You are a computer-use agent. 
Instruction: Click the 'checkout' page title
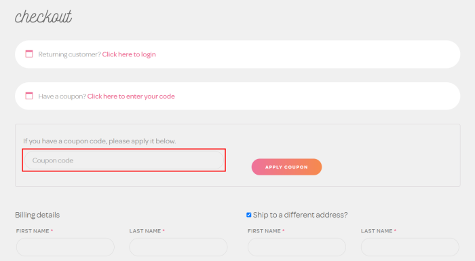(43, 16)
